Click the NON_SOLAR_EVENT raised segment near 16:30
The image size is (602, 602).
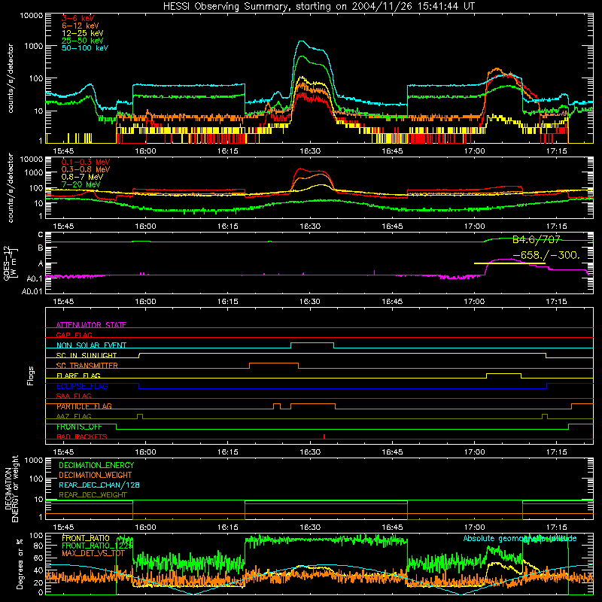(312, 343)
